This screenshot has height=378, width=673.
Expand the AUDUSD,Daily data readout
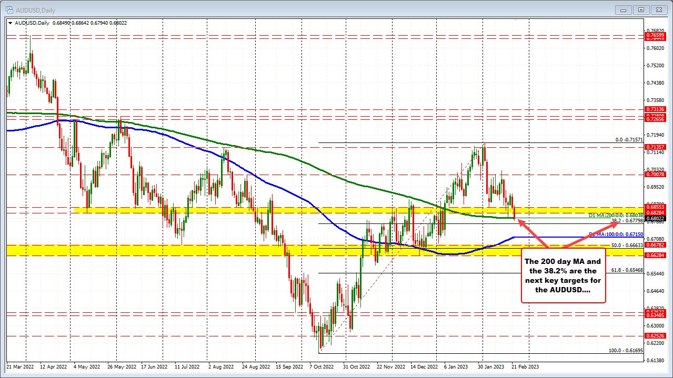pyautogui.click(x=32, y=23)
